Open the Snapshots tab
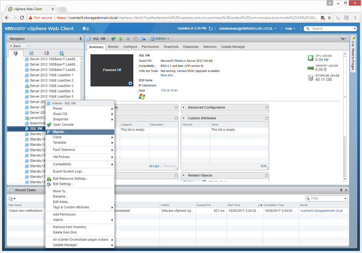Screen dimensions: 362x253 [171, 47]
